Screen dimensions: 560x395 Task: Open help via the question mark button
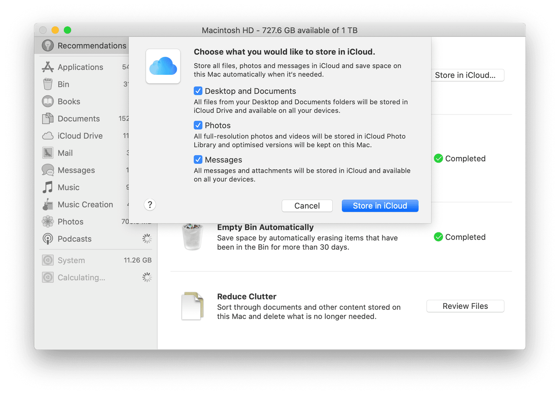[150, 204]
